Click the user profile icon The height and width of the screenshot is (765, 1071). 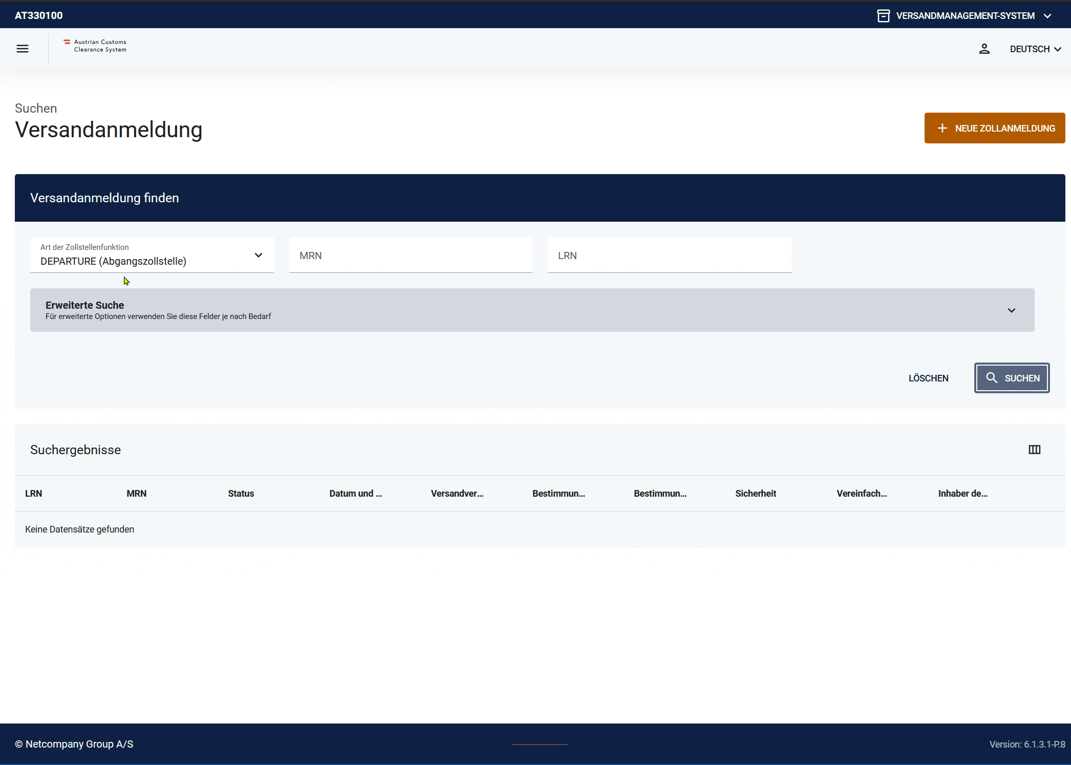984,49
